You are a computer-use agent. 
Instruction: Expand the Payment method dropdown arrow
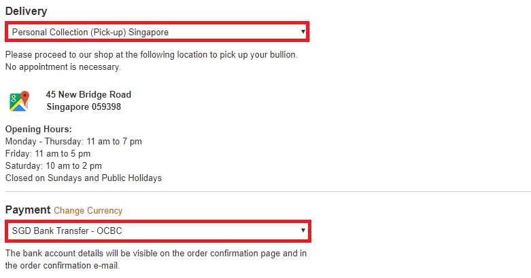[x=303, y=231]
